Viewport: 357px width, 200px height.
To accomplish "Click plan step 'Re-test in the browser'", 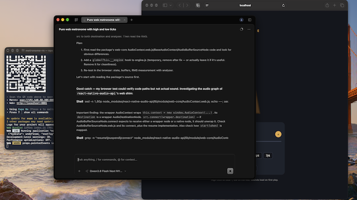I will point(129,70).
